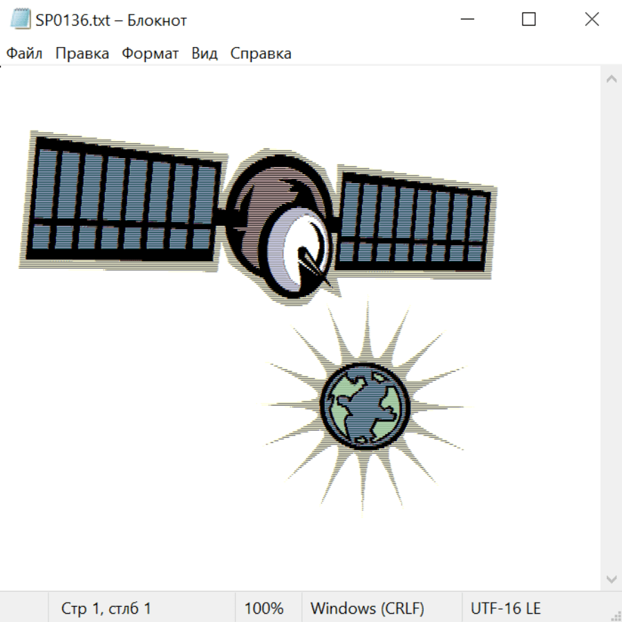The height and width of the screenshot is (622, 622).
Task: Open the Справка menu
Action: (x=261, y=53)
